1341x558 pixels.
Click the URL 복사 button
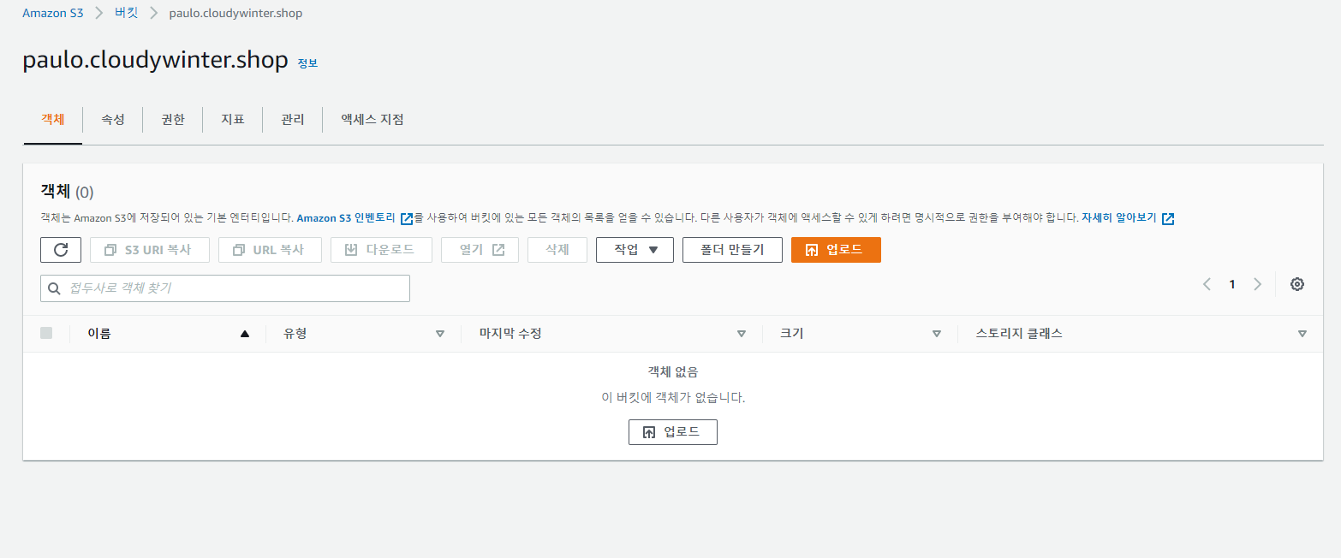tap(270, 250)
